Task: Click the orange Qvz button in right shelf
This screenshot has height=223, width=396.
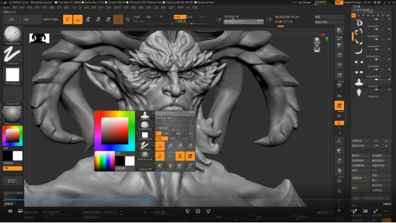Action: [x=339, y=123]
